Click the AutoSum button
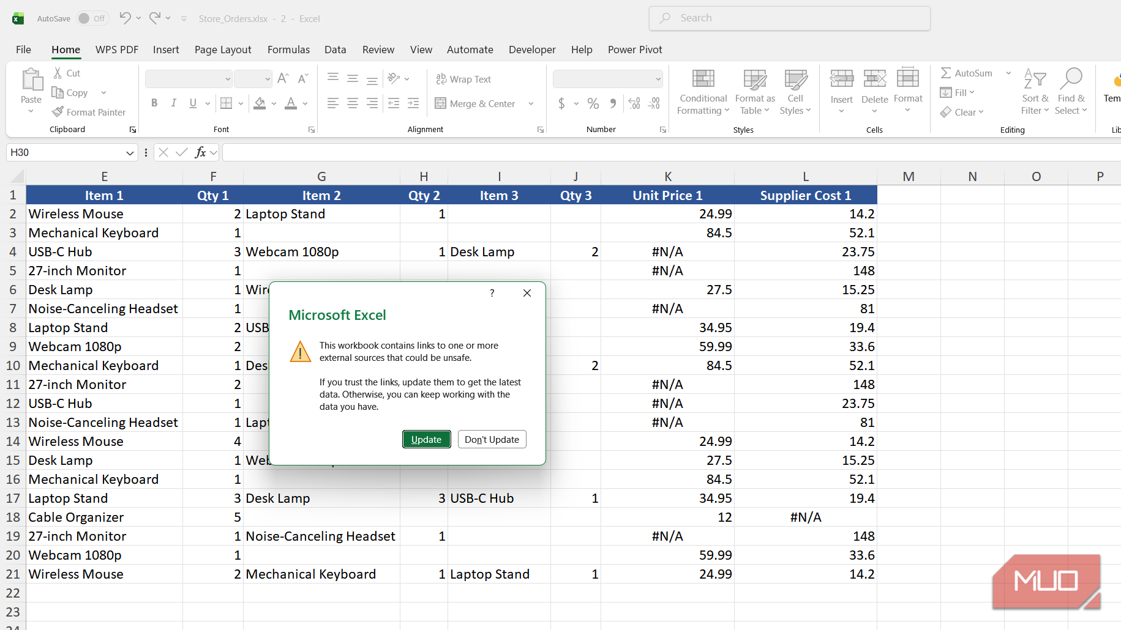This screenshot has width=1121, height=630. pyautogui.click(x=967, y=73)
